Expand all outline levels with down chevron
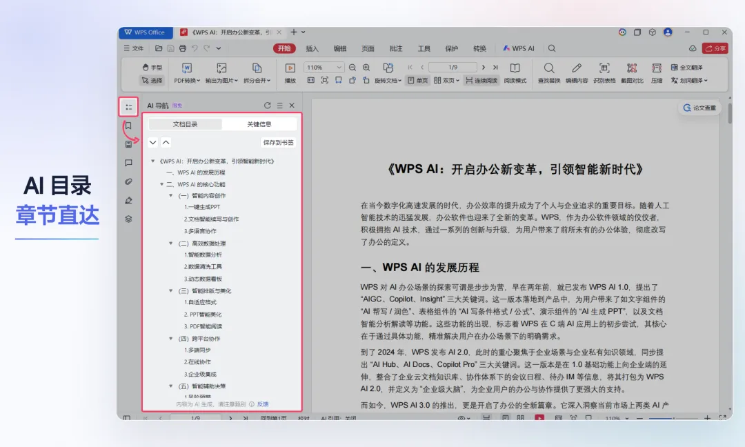This screenshot has height=447, width=745. 152,142
